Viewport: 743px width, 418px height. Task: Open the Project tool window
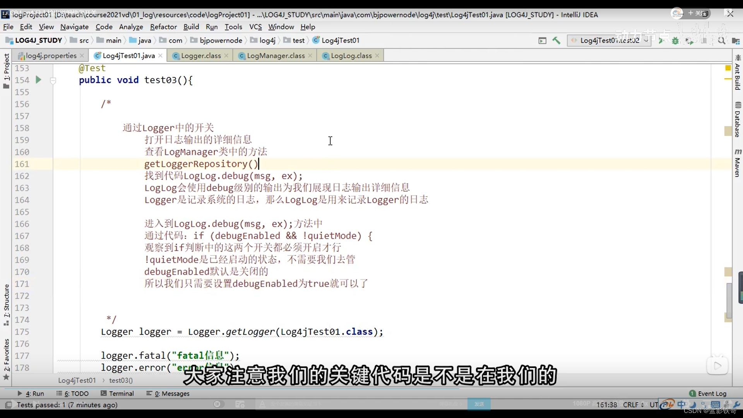[x=6, y=71]
